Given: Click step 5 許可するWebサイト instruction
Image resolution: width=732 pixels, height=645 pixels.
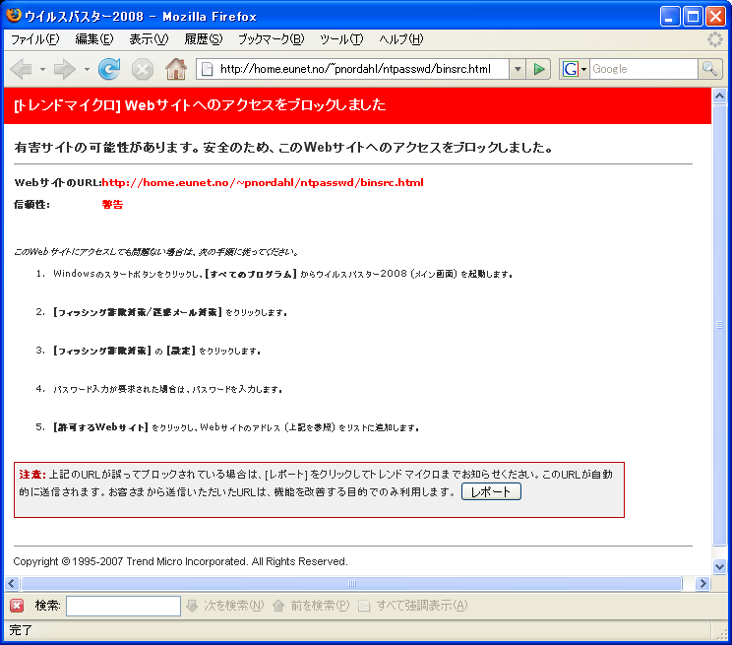Looking at the screenshot, I should (236, 427).
